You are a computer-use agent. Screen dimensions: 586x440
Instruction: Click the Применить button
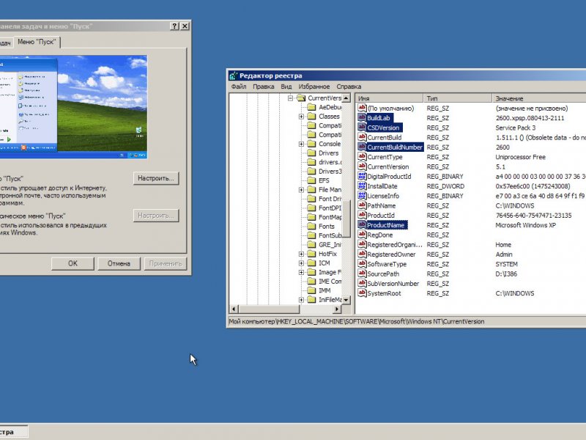[166, 263]
